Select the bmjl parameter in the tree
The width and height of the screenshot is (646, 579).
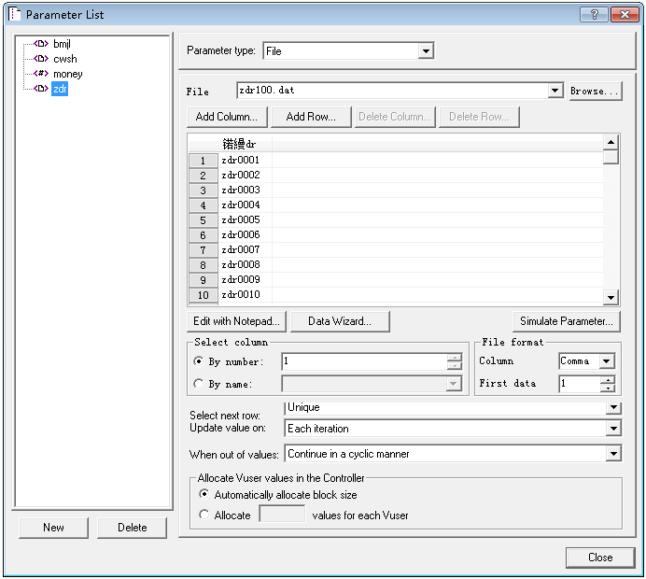pyautogui.click(x=62, y=44)
